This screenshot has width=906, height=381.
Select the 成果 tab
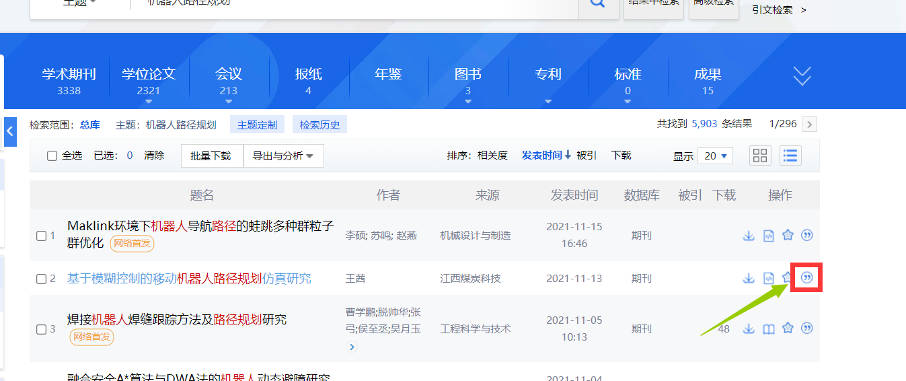[708, 74]
